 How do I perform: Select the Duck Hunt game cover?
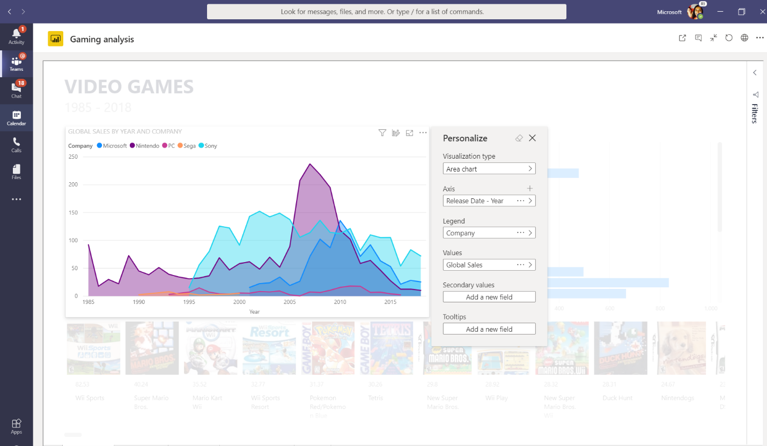pos(621,348)
